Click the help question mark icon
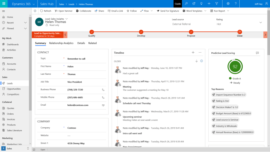Viewport: 270px width, 152px height. click(235, 4)
